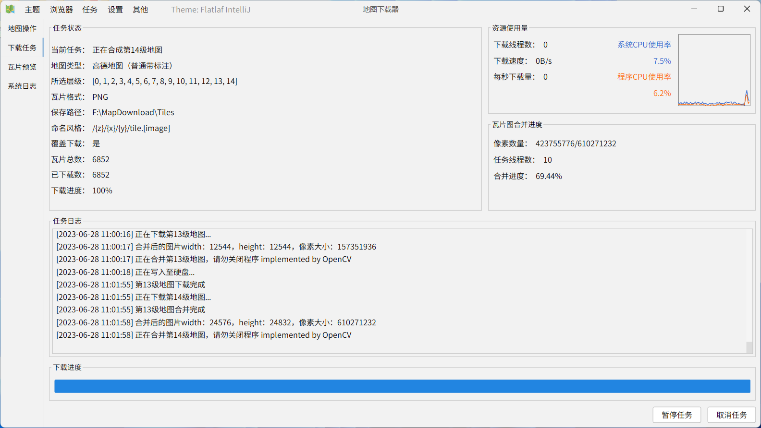This screenshot has height=428, width=761.
Task: Open the 任务 menu
Action: click(90, 10)
